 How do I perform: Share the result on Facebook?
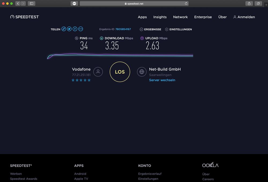[75, 29]
